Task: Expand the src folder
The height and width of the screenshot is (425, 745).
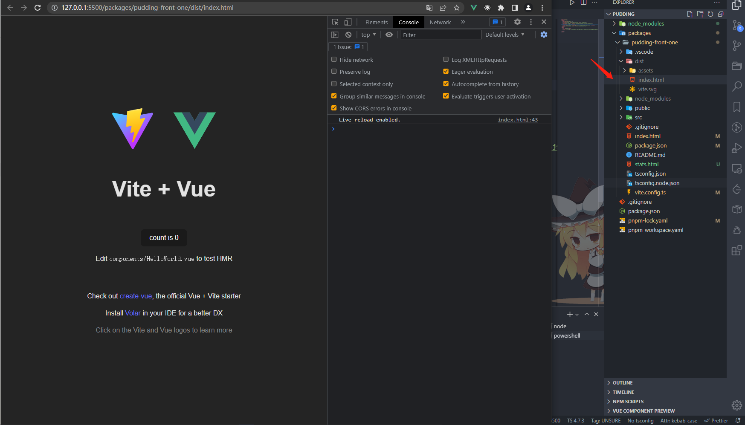Action: [x=621, y=117]
